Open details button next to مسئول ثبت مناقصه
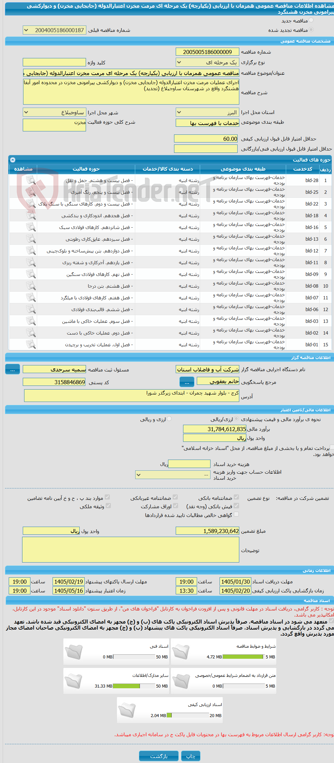Screen dimensions: 334x763 pos(12,369)
